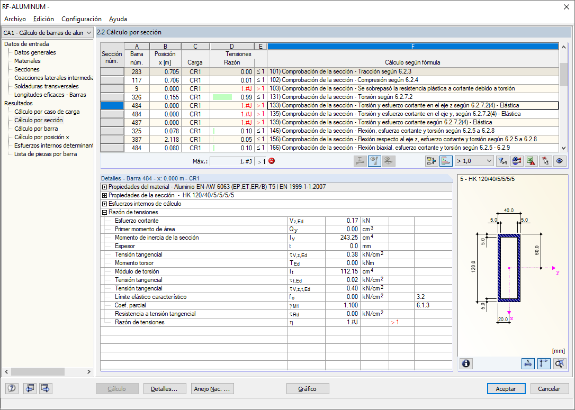This screenshot has width=575, height=410.
Task: Click 'Coef. parcial' value 1.100
Action: [343, 305]
